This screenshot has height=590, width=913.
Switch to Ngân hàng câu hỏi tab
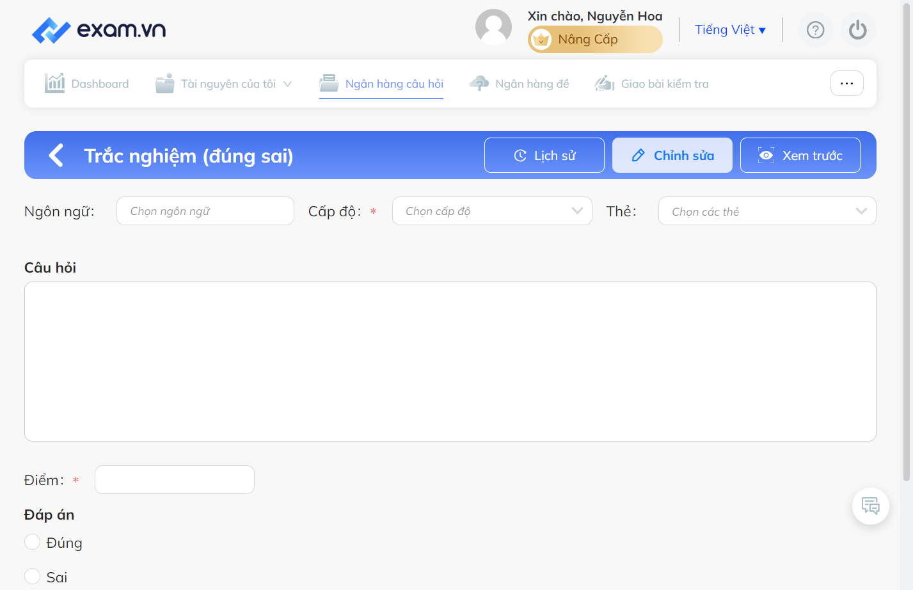pos(381,84)
